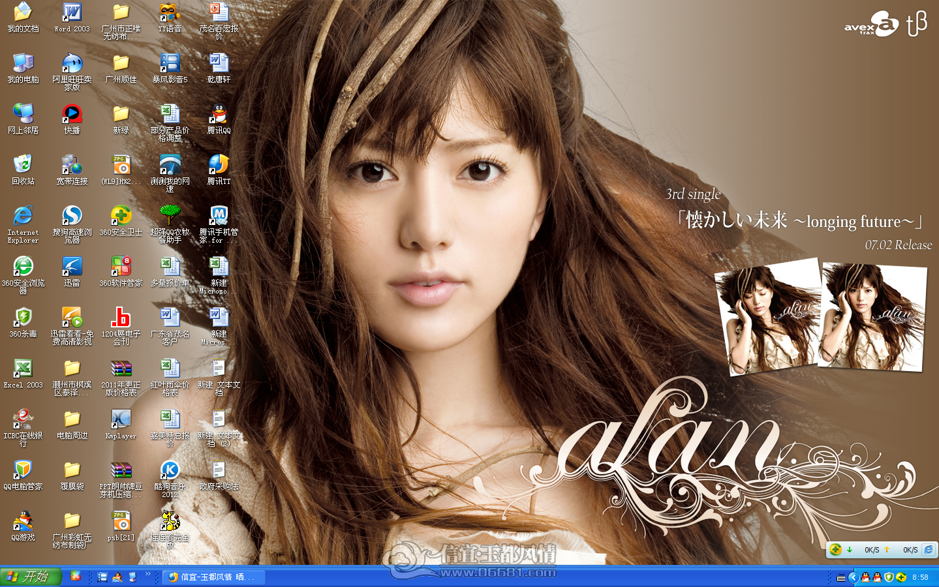Expand the Quick Launch overflow chevron

pyautogui.click(x=147, y=574)
